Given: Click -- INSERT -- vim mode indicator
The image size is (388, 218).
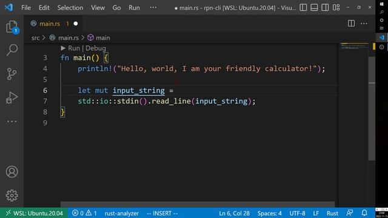Looking at the screenshot, I should (x=162, y=213).
